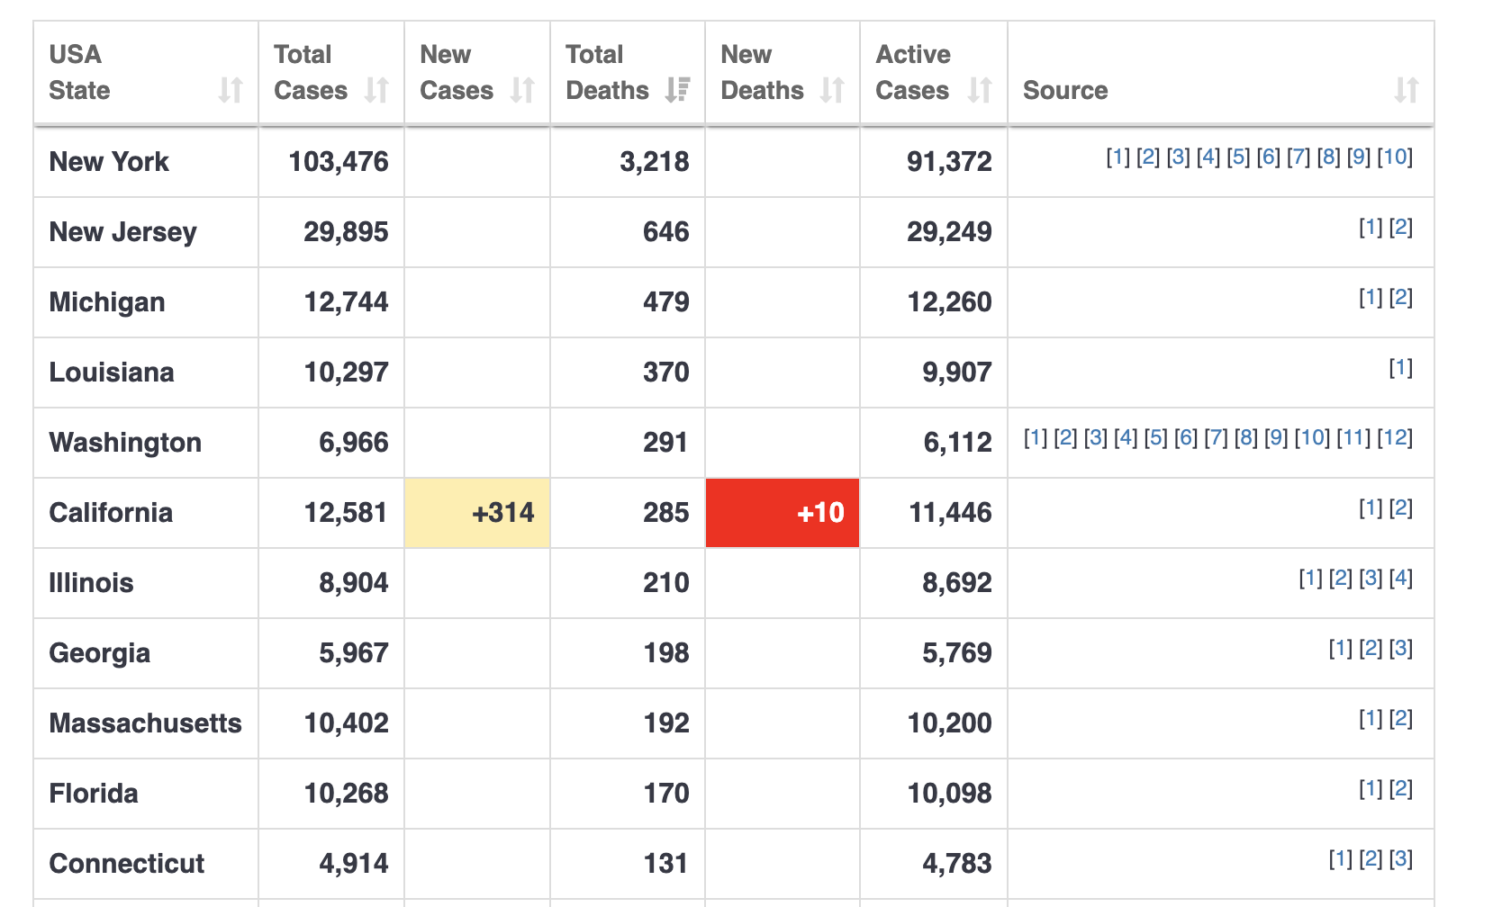This screenshot has width=1493, height=907.
Task: Sort by New Cases column
Action: pos(522,90)
